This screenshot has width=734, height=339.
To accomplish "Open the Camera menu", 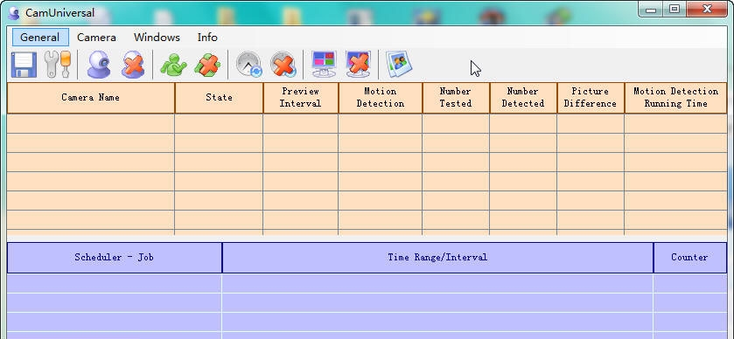I will (x=96, y=38).
